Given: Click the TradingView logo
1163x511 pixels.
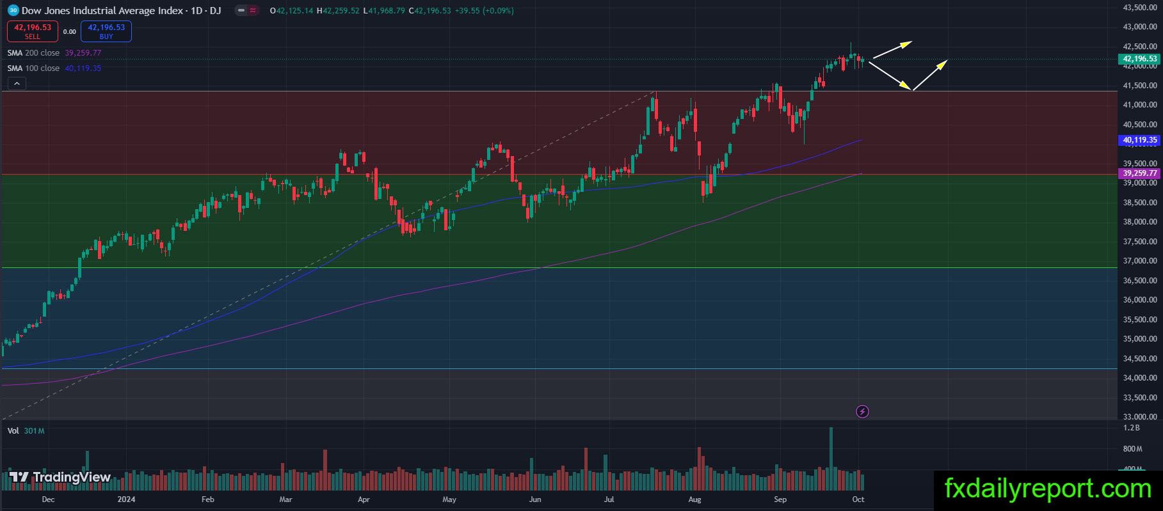Looking at the screenshot, I should click(61, 477).
